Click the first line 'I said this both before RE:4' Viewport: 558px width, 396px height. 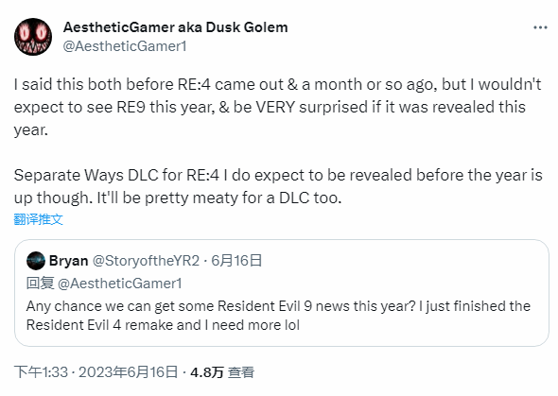coord(277,85)
